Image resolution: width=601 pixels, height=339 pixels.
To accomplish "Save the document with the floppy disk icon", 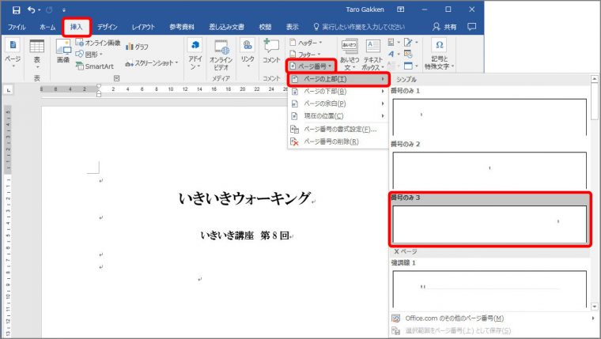I will [16, 10].
